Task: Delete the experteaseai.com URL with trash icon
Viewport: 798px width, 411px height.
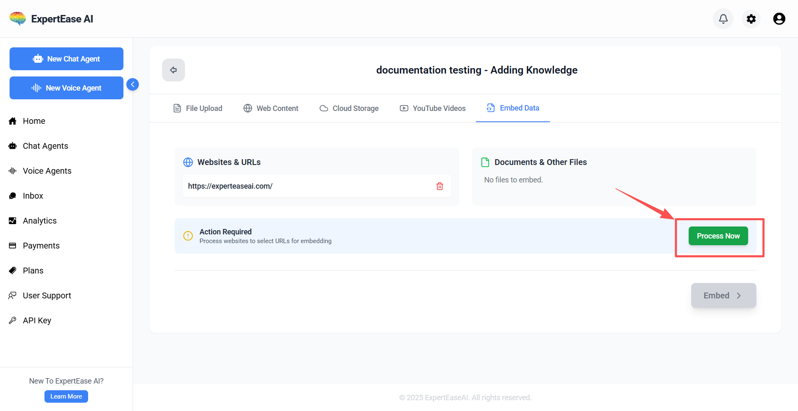Action: click(x=440, y=186)
